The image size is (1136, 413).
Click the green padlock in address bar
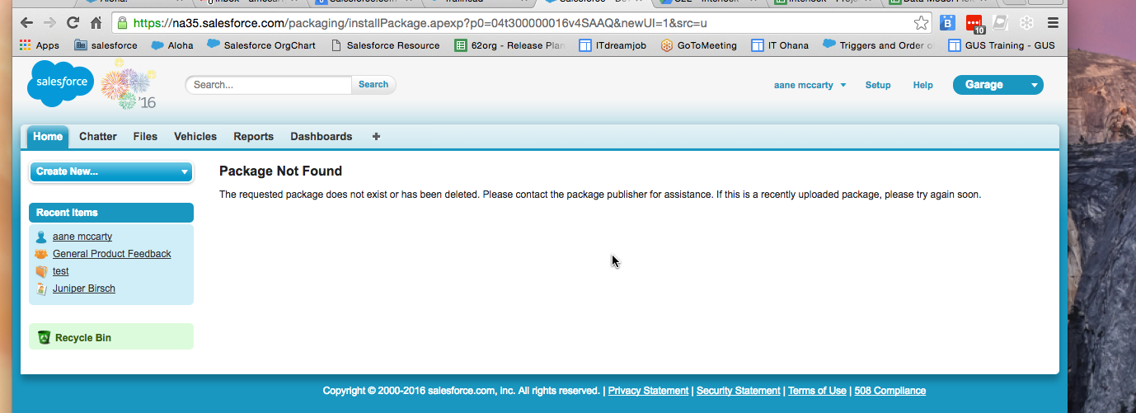pos(123,23)
